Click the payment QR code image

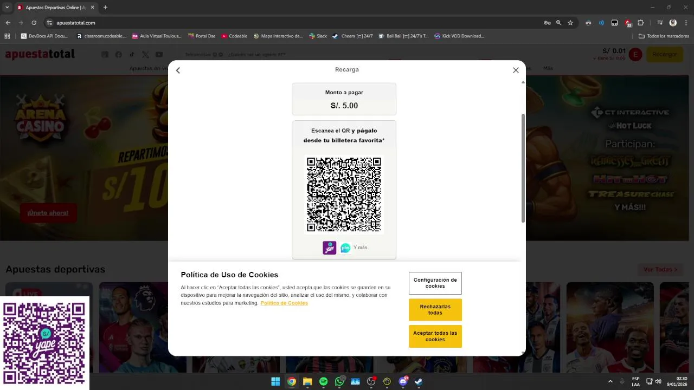coord(344,194)
